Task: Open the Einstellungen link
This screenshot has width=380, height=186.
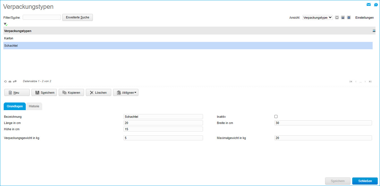Action: 364,18
